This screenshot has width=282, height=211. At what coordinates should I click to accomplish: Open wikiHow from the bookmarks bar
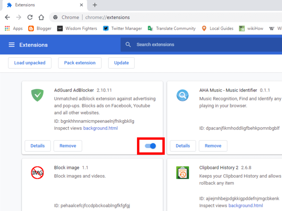(251, 28)
